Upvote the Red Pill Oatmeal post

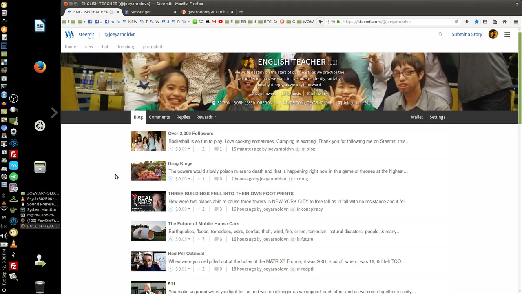[170, 269]
